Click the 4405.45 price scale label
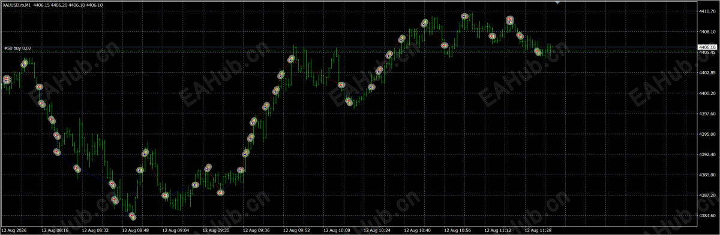The height and width of the screenshot is (235, 720). click(x=707, y=53)
